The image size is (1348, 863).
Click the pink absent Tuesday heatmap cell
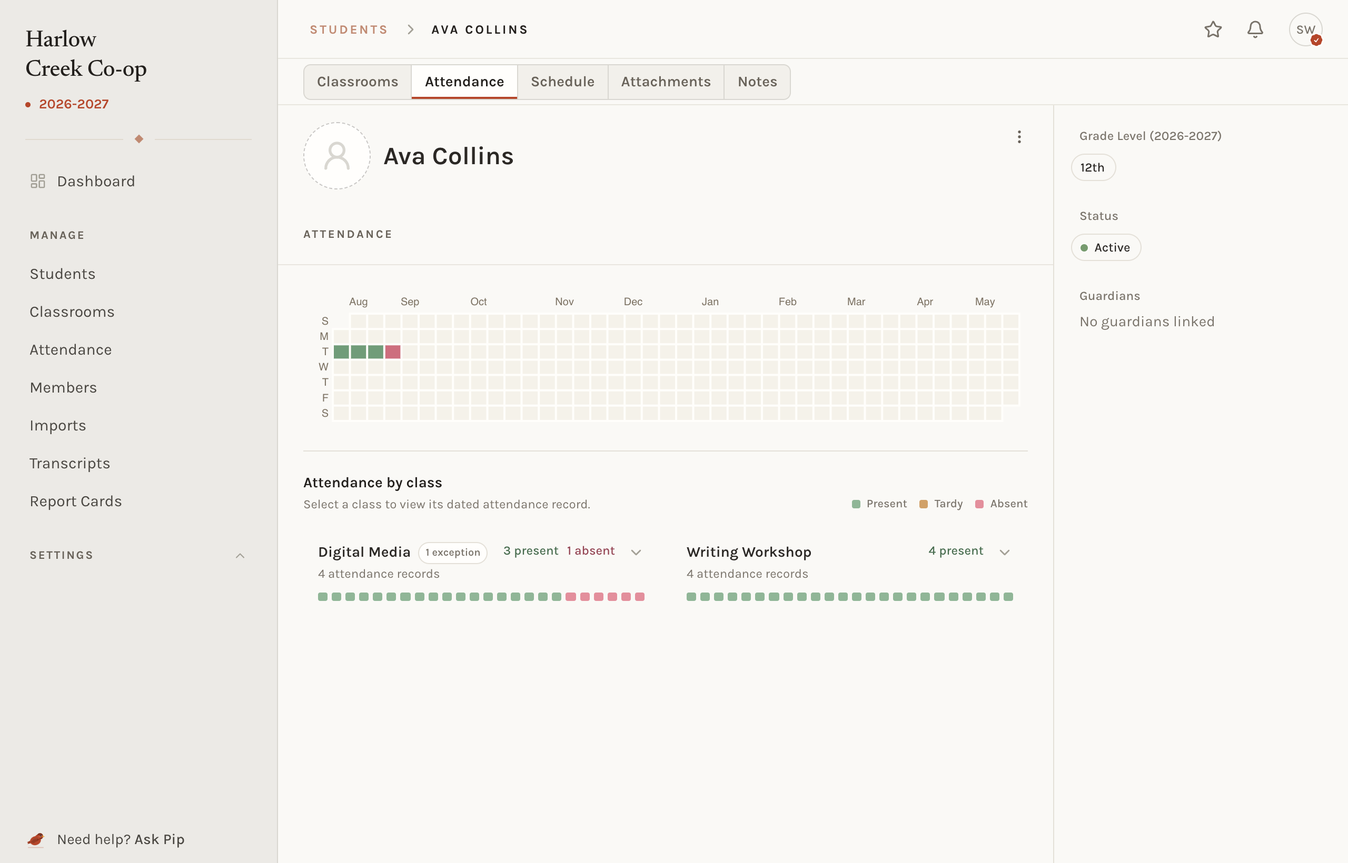(x=392, y=352)
